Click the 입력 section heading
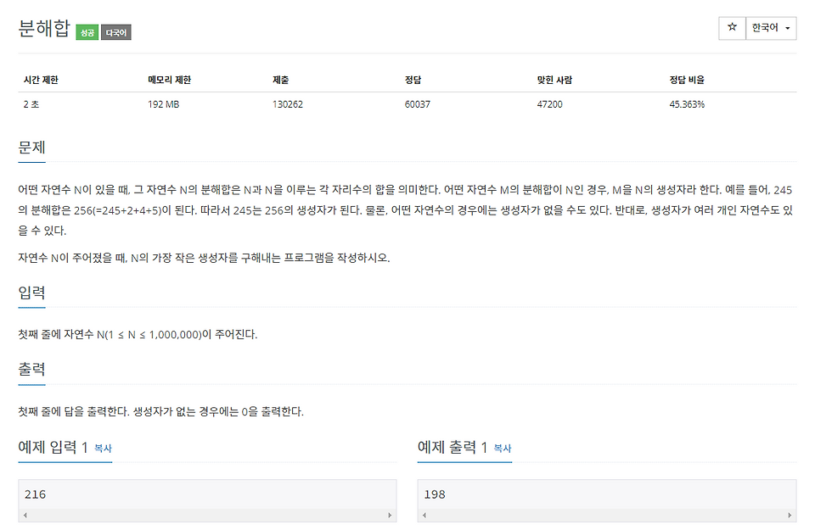This screenshot has height=530, width=815. point(31,293)
